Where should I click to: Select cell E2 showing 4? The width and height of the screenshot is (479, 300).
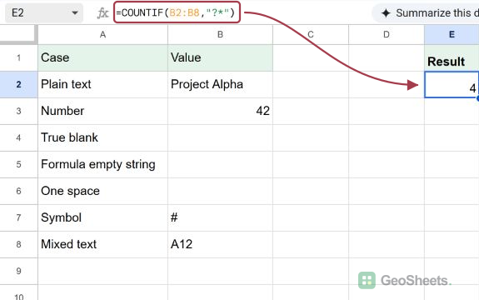452,85
